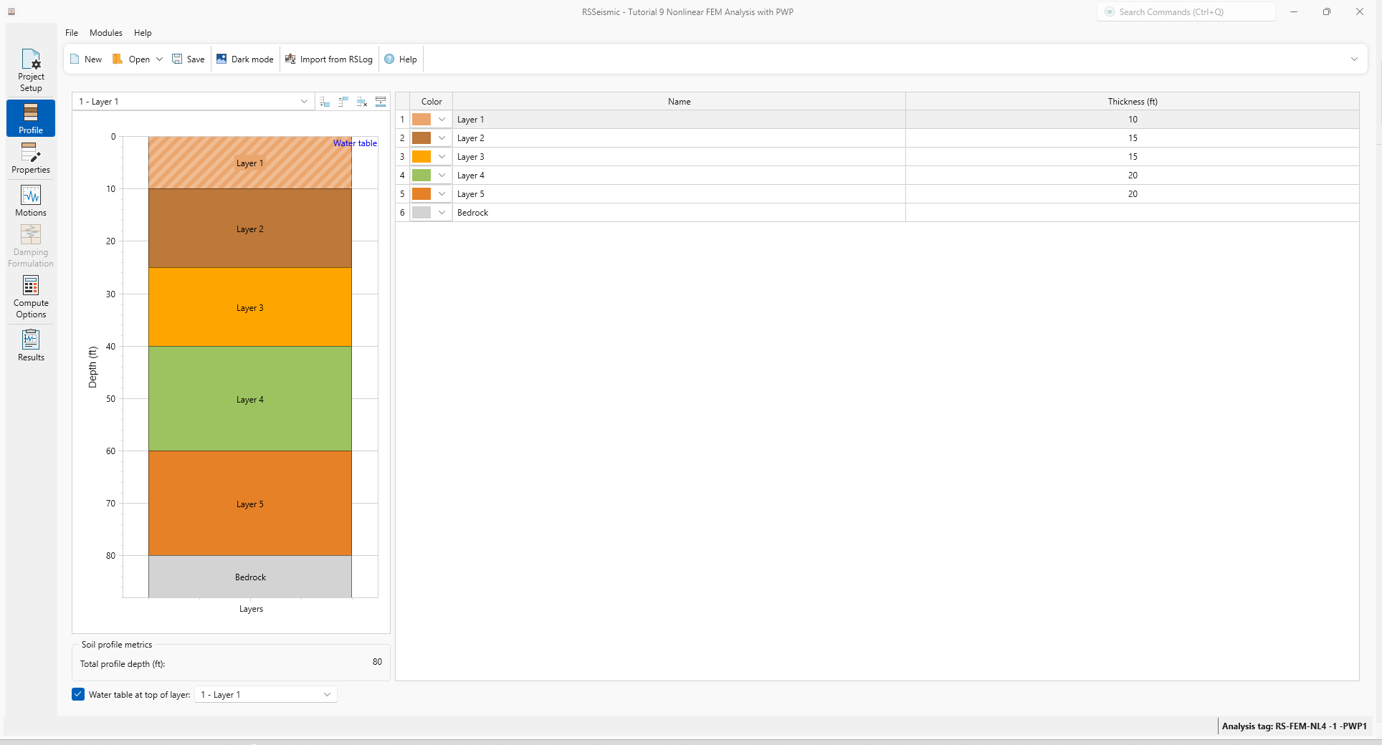
Task: Click the Layer 1 color swatch
Action: pyautogui.click(x=421, y=120)
